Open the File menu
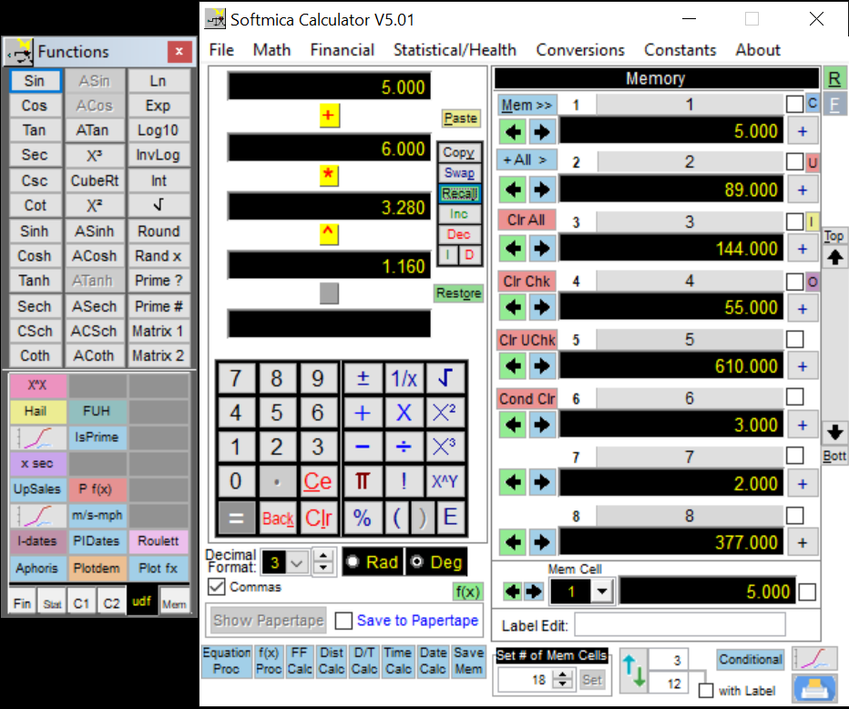The height and width of the screenshot is (709, 849). [x=221, y=50]
